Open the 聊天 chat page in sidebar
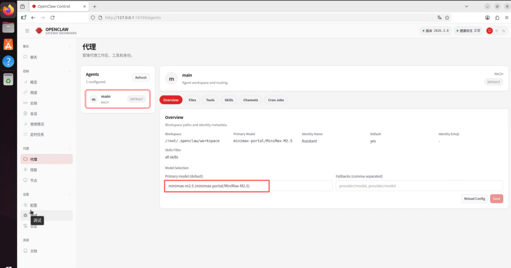 pyautogui.click(x=33, y=57)
